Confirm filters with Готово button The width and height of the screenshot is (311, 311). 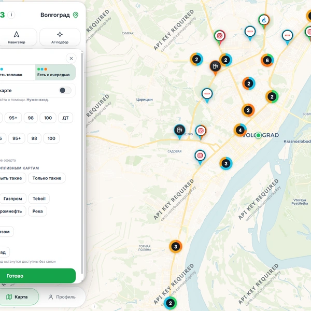click(x=38, y=276)
